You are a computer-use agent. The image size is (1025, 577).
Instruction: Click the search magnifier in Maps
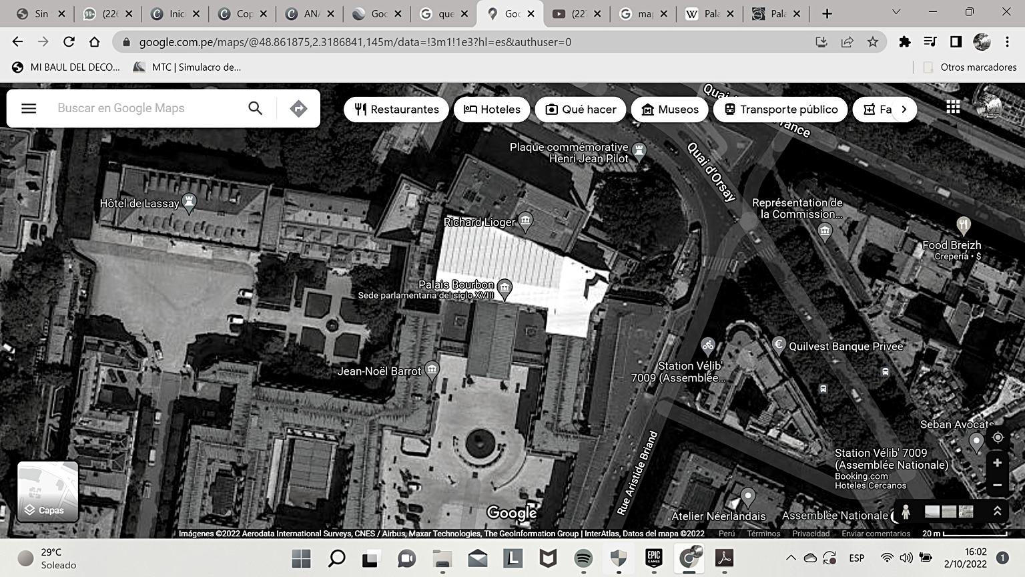(x=255, y=108)
